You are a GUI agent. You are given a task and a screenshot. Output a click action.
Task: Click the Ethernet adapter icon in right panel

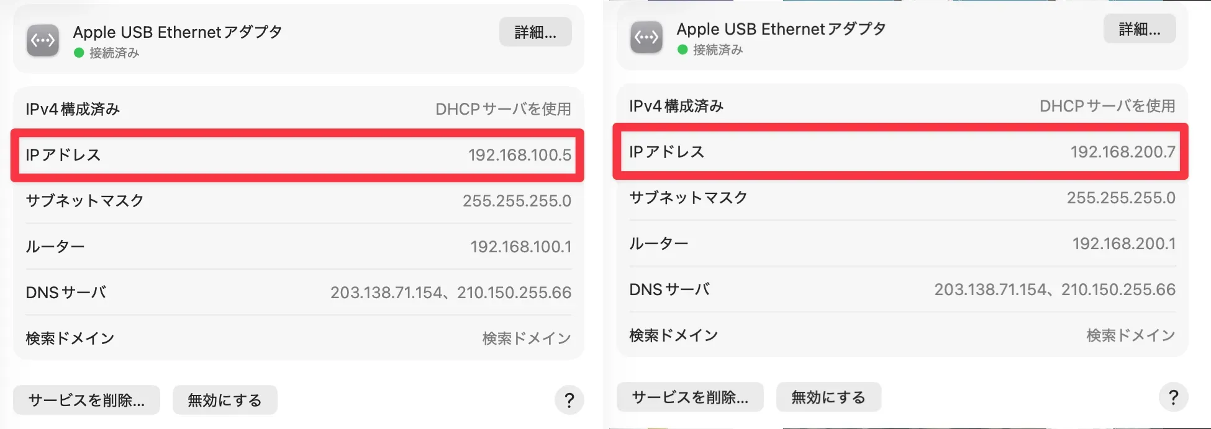646,37
